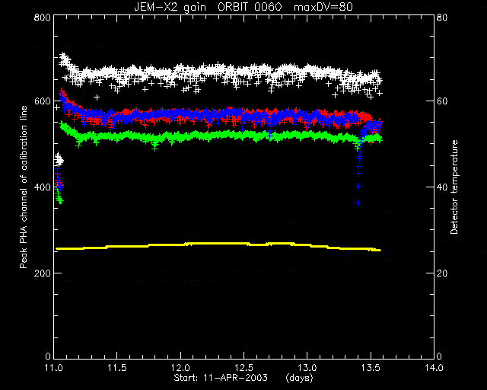Click the maxDV=80 text in title
Image resolution: width=487 pixels, height=390 pixels.
pyautogui.click(x=323, y=7)
